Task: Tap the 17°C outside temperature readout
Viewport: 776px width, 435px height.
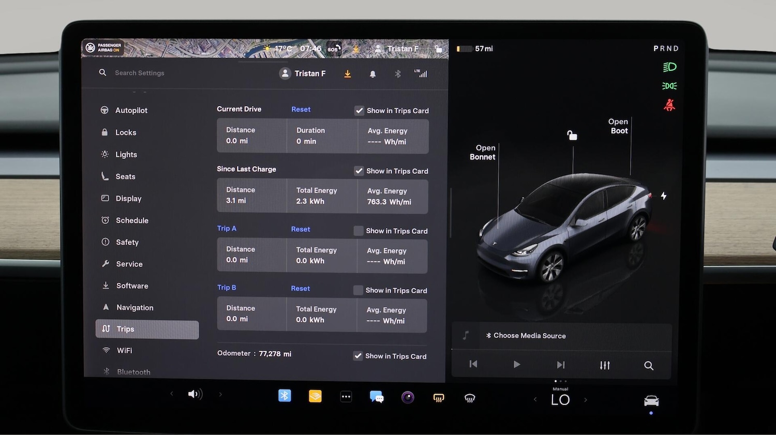Action: point(283,49)
